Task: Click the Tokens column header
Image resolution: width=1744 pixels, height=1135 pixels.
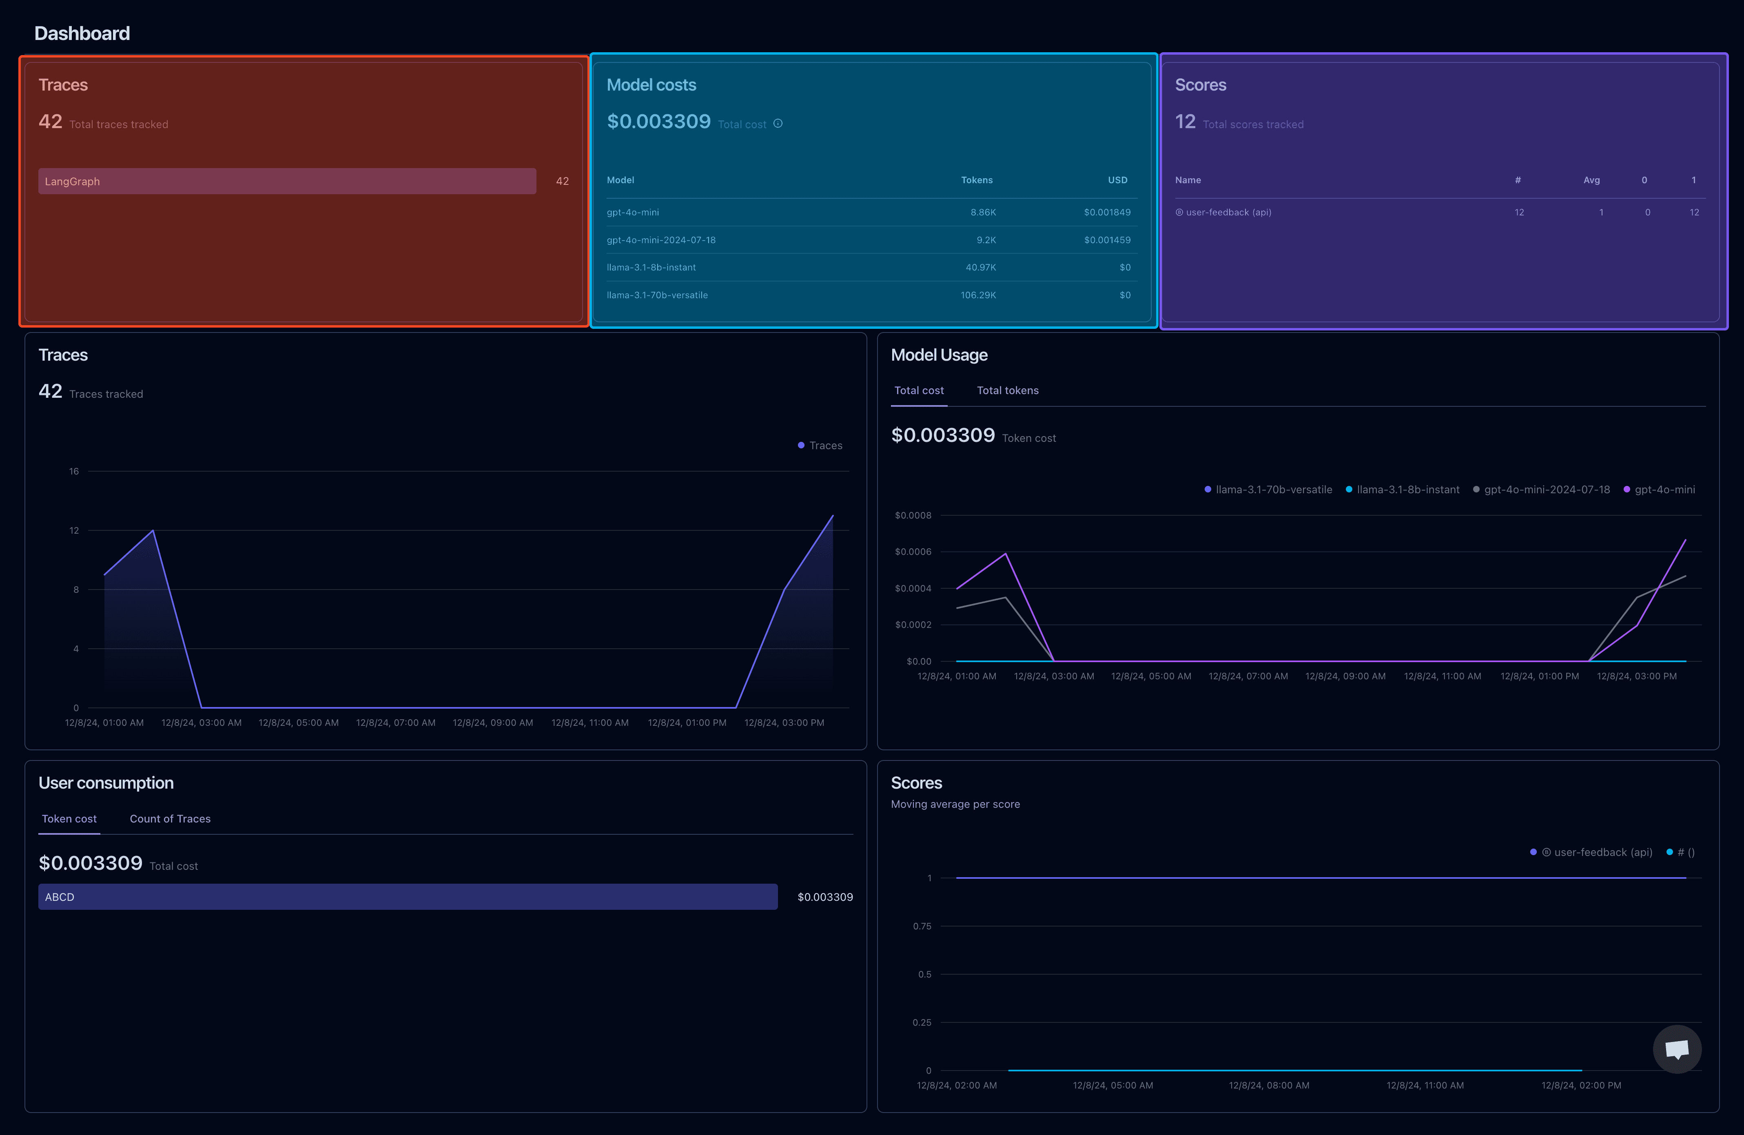Action: (x=977, y=180)
